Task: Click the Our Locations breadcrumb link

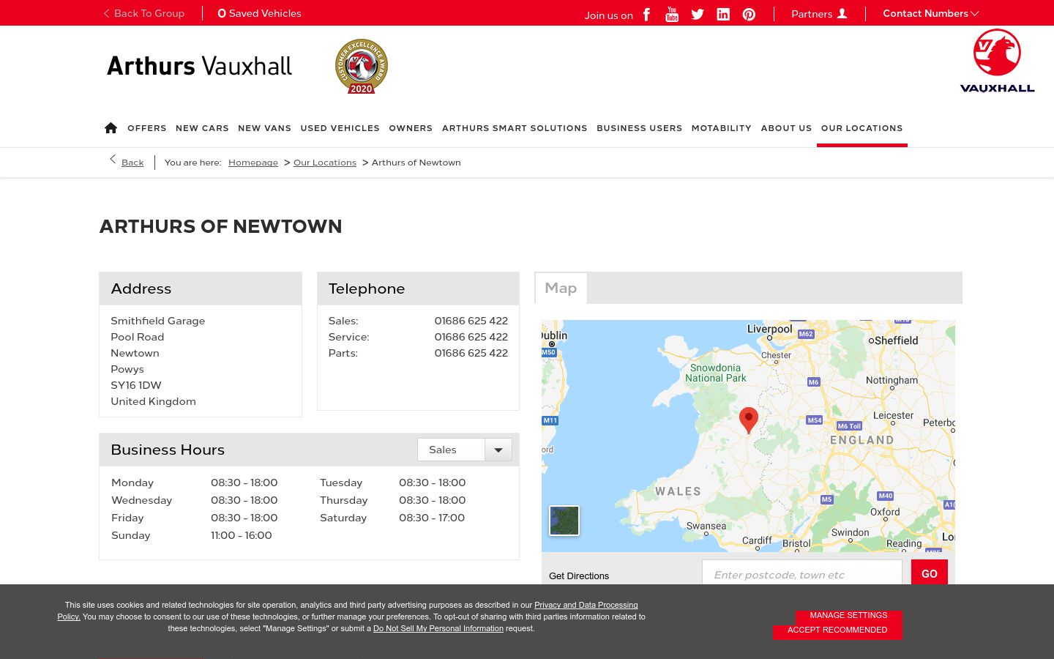Action: (x=325, y=163)
